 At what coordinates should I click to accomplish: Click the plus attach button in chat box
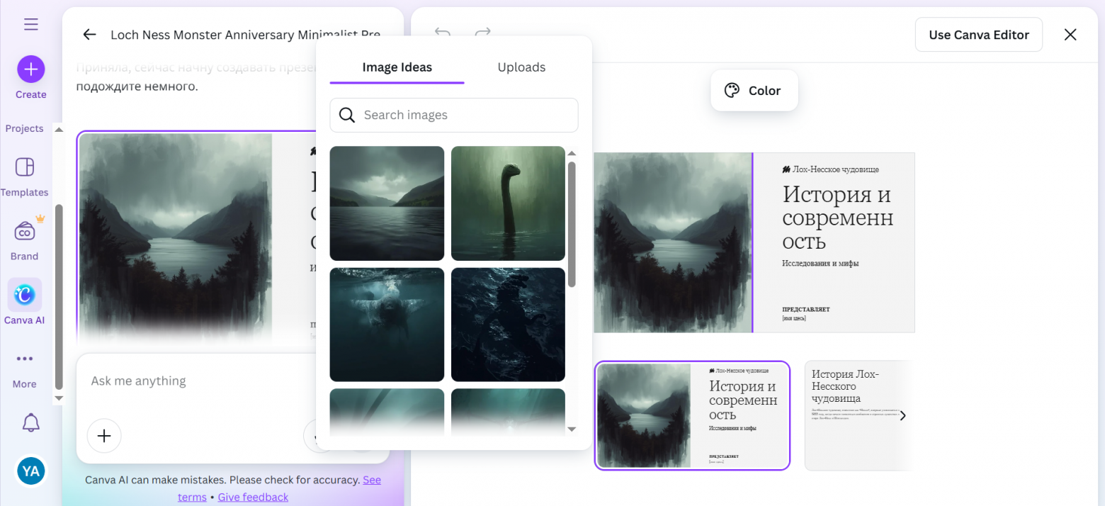tap(104, 435)
